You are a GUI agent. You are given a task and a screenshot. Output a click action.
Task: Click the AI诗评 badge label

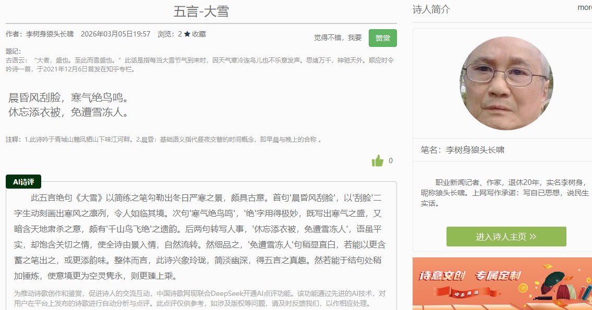[x=23, y=182]
